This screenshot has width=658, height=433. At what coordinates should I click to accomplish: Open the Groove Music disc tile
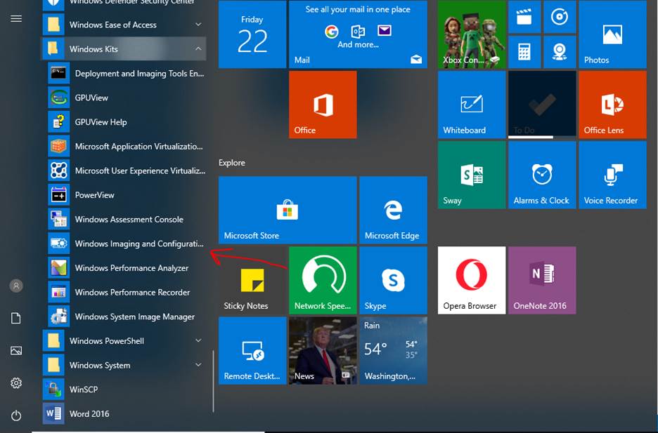click(560, 17)
